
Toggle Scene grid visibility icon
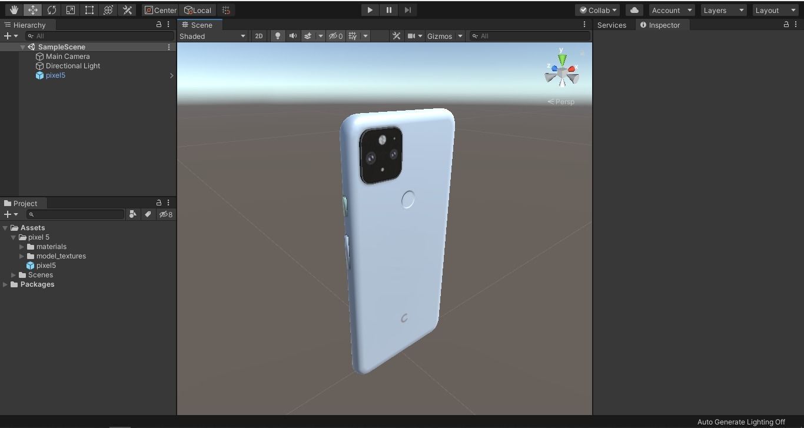[353, 36]
